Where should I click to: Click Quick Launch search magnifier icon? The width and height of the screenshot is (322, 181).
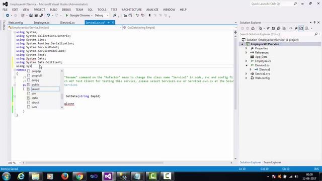point(295,4)
